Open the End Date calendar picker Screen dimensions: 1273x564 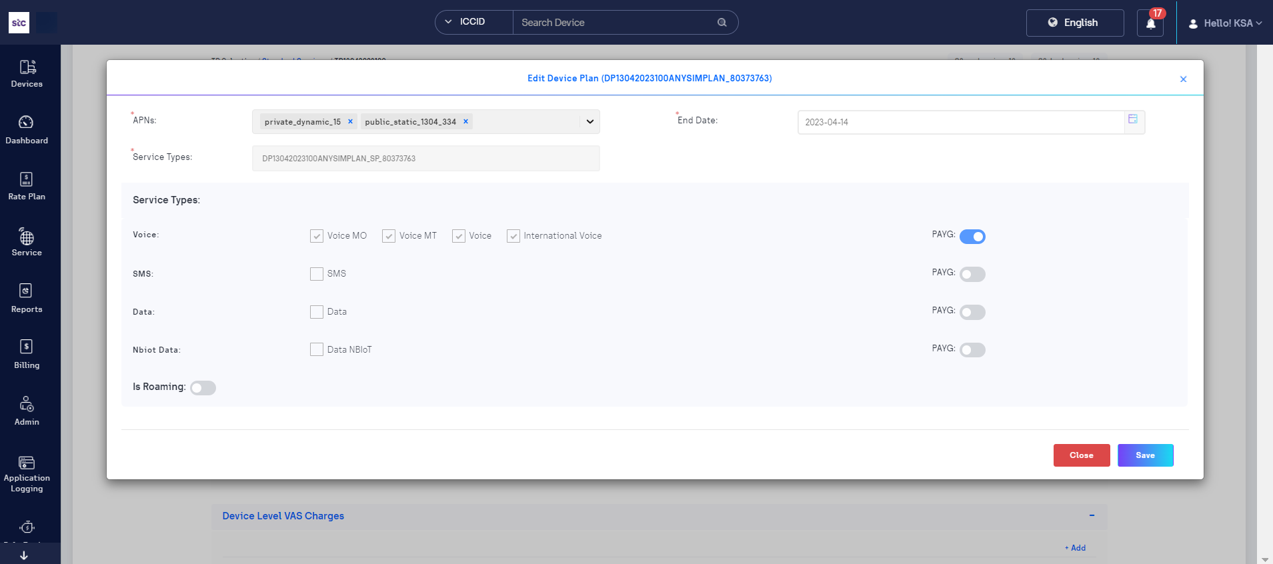pyautogui.click(x=1132, y=119)
